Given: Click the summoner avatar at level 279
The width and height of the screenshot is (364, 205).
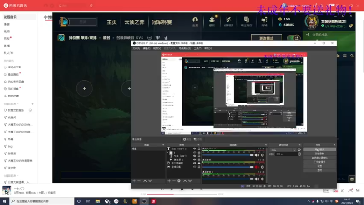Looking at the screenshot, I should coord(312,21).
